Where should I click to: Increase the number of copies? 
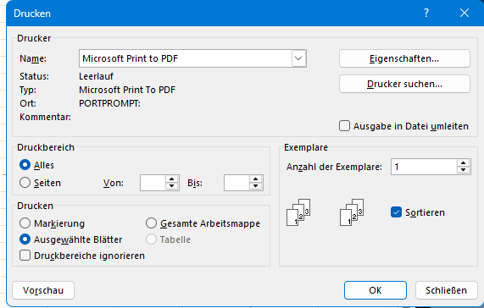[x=464, y=163]
